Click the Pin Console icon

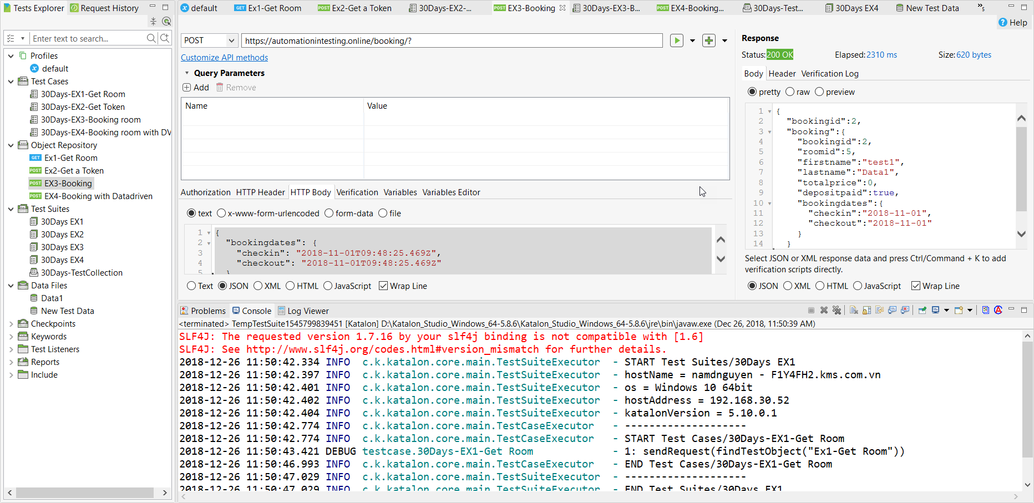click(x=922, y=311)
